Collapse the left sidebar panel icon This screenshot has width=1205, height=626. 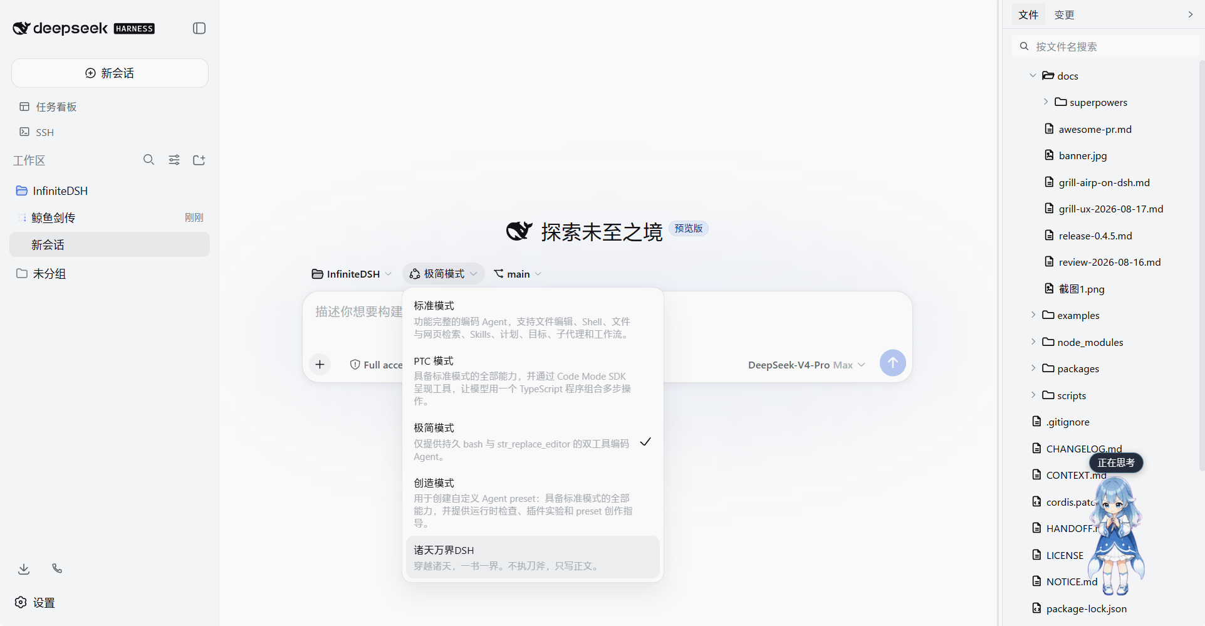199,28
